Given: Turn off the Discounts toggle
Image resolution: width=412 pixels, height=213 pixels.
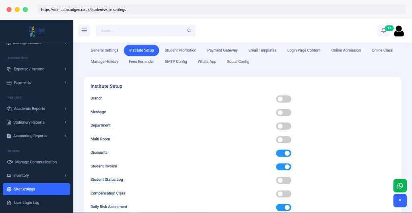Looking at the screenshot, I should point(283,153).
